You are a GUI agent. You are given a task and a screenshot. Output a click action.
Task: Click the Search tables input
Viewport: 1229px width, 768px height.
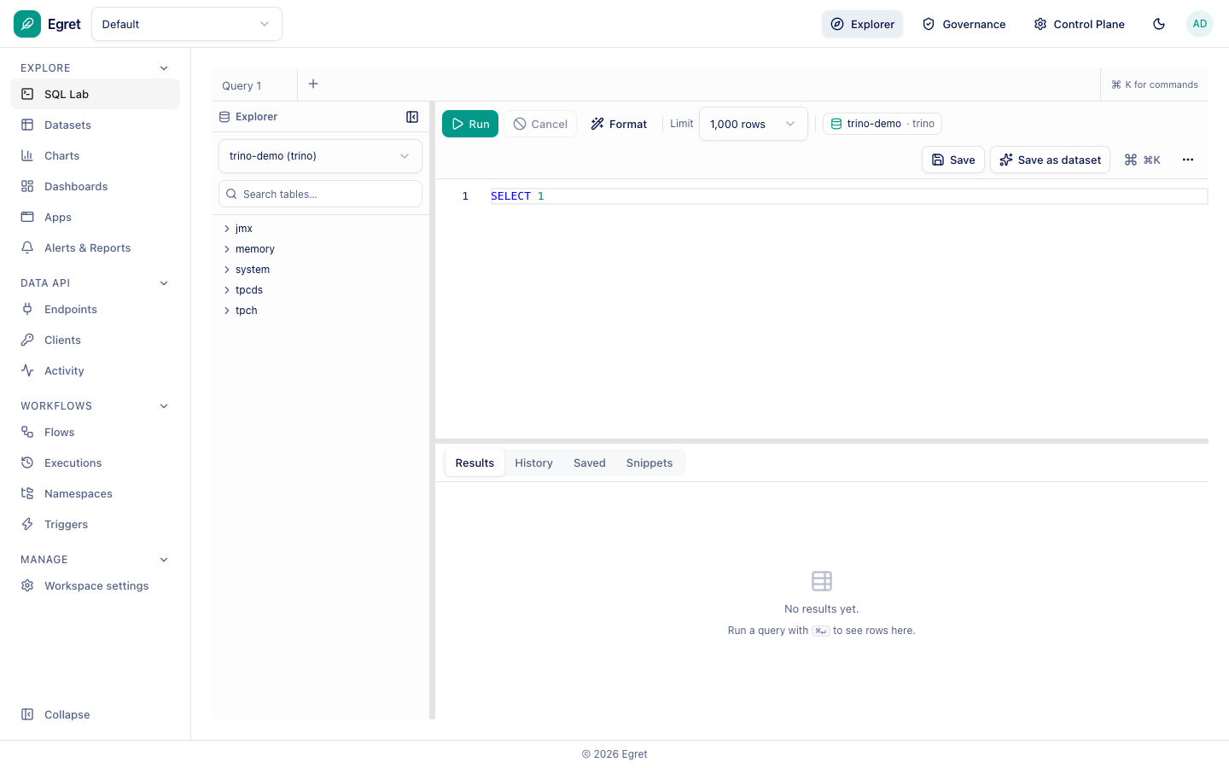click(320, 194)
